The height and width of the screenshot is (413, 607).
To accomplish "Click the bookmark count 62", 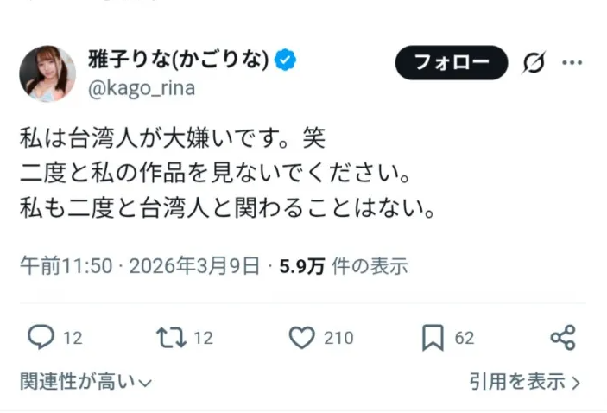I will coord(465,338).
